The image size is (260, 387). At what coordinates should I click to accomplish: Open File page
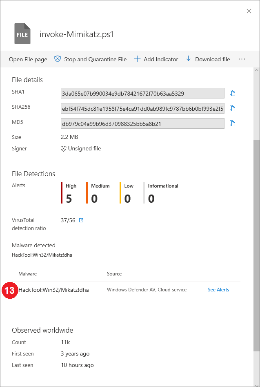coord(28,59)
